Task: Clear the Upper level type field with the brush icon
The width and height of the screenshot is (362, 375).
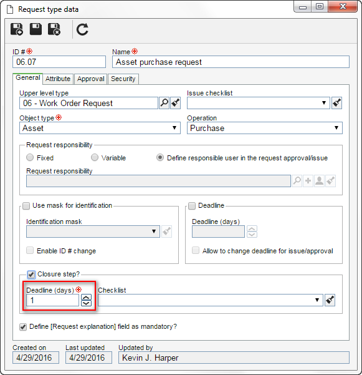Action: pos(176,103)
